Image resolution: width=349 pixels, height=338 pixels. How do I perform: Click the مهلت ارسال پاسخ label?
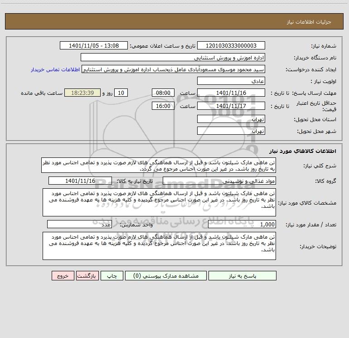coord(315,93)
